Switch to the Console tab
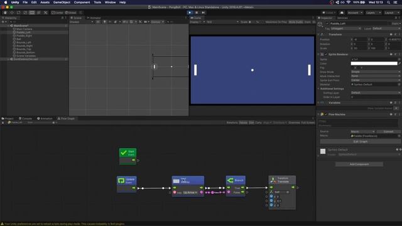The image size is (402, 226). coord(25,119)
